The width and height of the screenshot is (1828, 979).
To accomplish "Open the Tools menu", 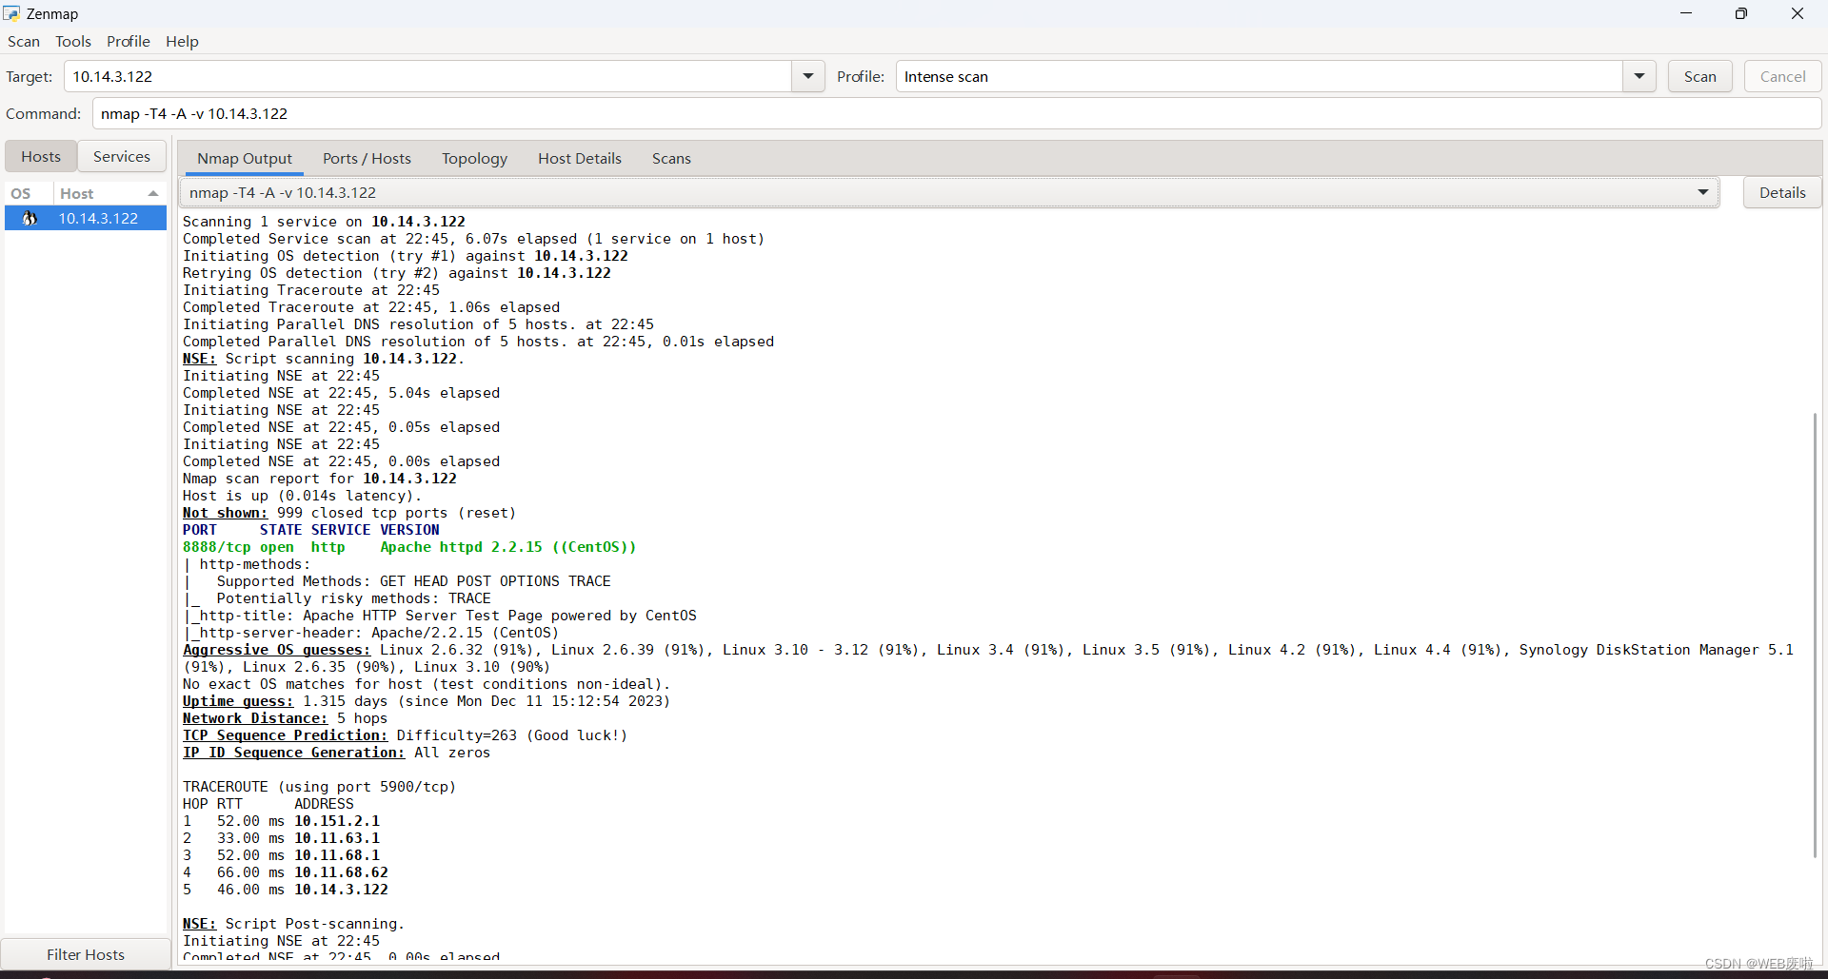I will coord(73,41).
